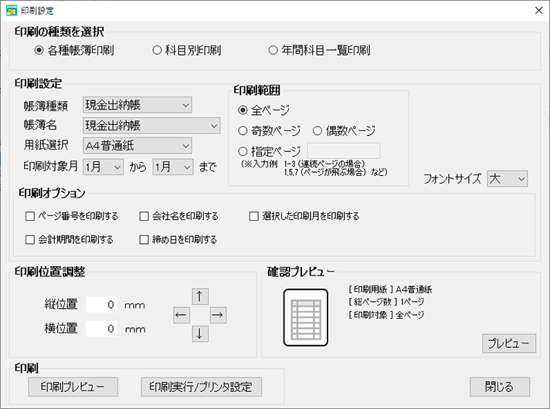Click 印刷実行/プリンタ設定 button
The image size is (550, 409).
pos(202,387)
